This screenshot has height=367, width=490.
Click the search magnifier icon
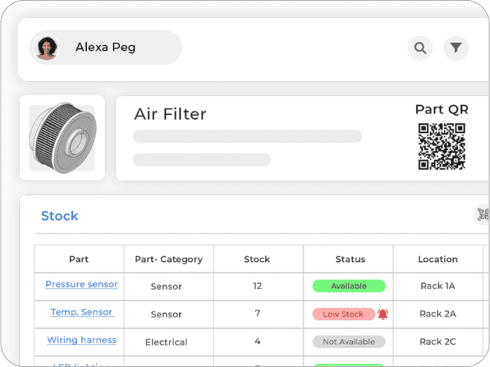tap(420, 48)
